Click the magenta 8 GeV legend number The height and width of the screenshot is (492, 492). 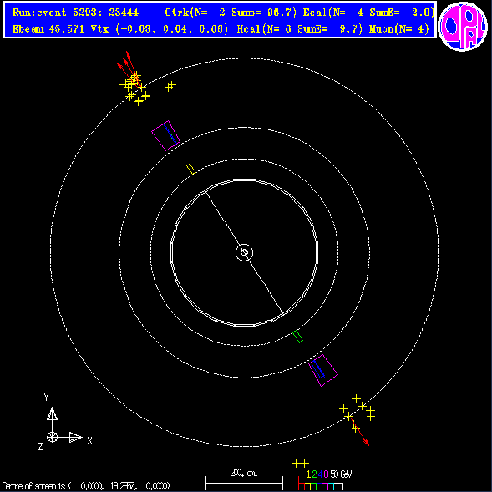326,474
